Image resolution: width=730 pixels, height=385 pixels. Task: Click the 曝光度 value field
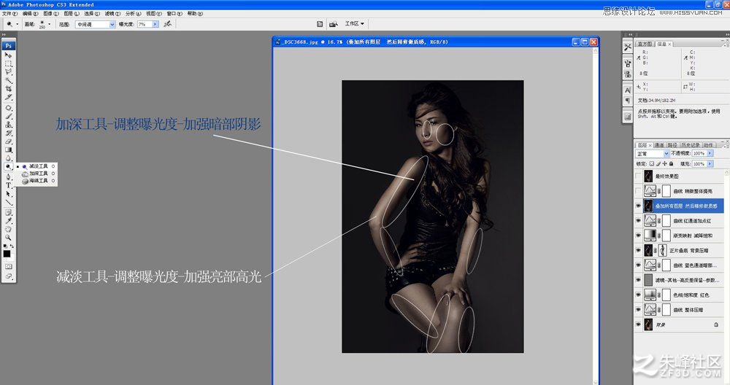(144, 24)
